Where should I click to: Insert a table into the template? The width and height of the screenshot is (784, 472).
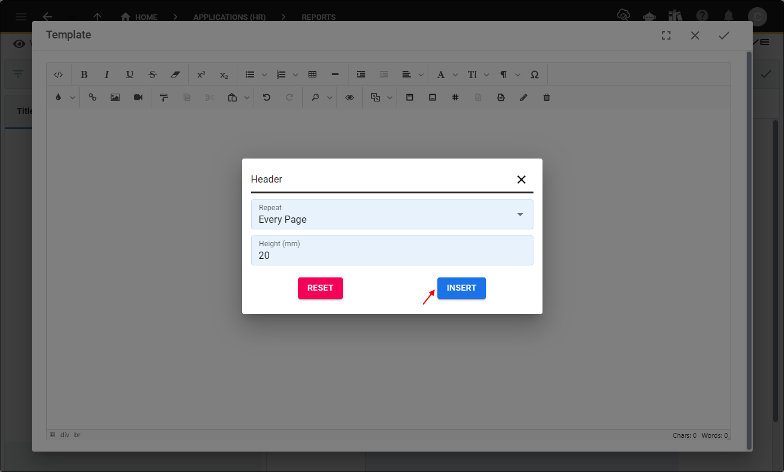[x=312, y=74]
